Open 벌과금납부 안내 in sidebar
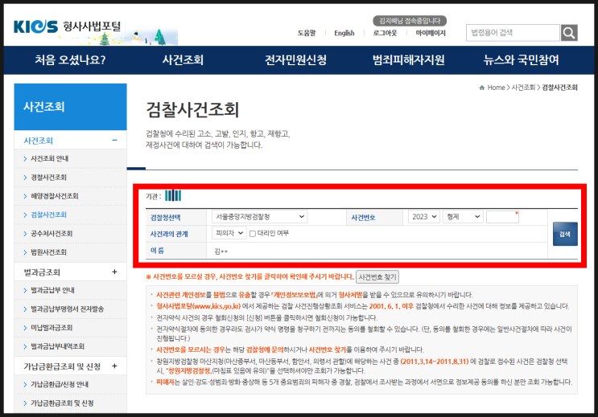This screenshot has width=598, height=417. pos(52,290)
